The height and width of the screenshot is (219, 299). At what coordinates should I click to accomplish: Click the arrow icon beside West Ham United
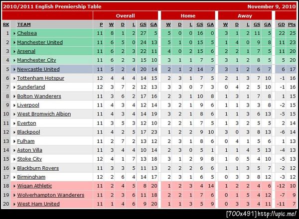coord(15,204)
